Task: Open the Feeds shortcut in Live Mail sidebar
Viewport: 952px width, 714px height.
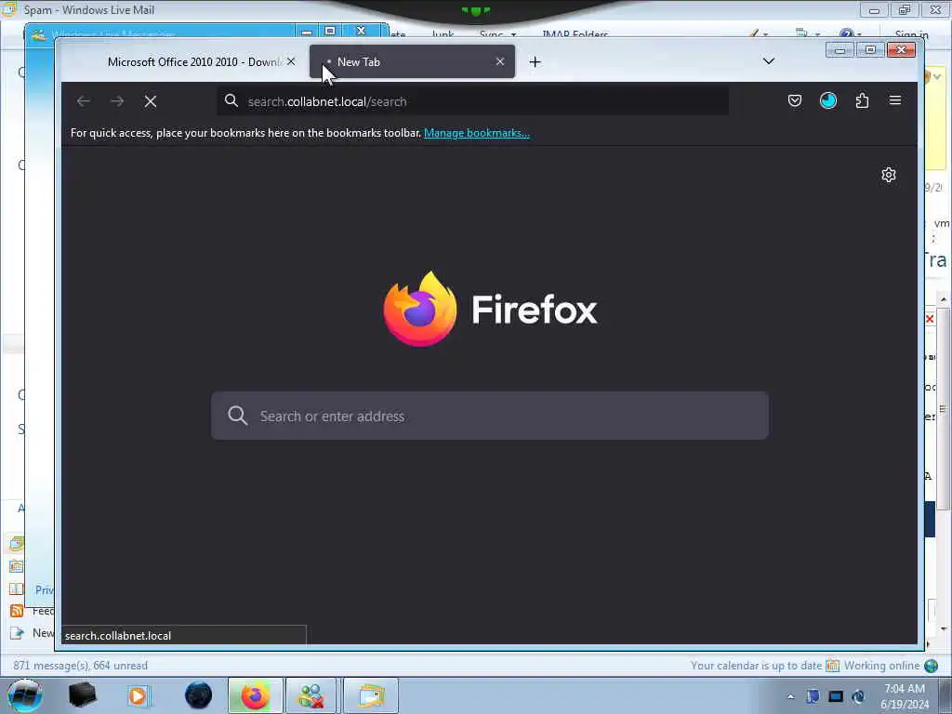Action: coord(32,611)
